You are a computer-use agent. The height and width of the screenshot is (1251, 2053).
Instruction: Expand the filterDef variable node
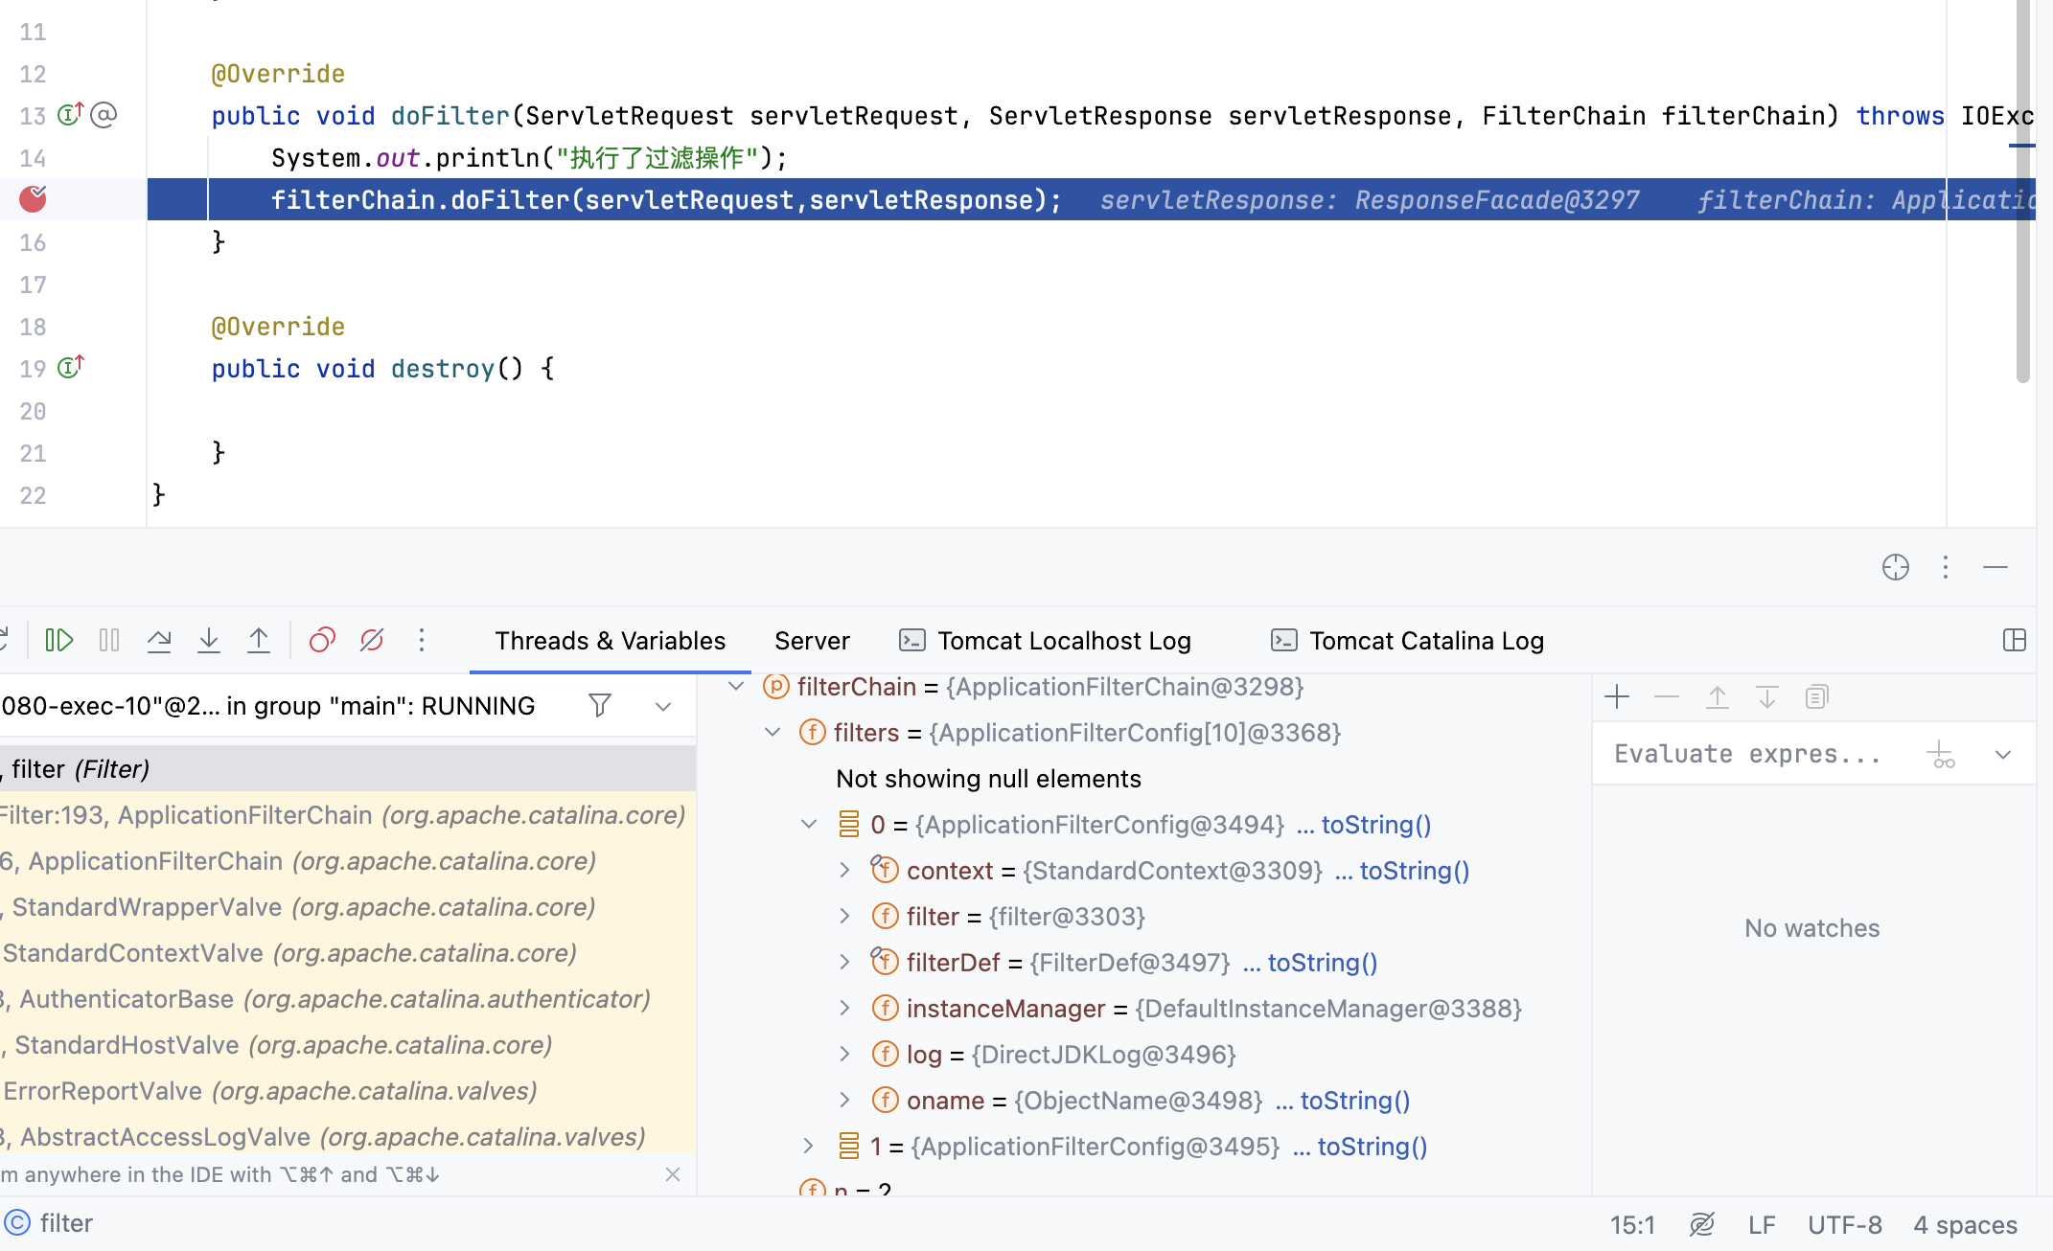click(844, 963)
